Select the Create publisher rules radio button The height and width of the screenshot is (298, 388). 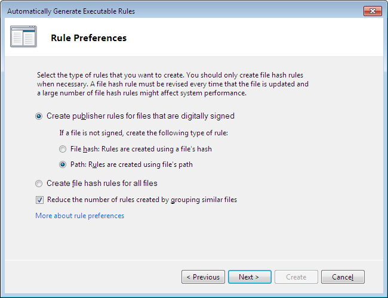click(x=39, y=116)
